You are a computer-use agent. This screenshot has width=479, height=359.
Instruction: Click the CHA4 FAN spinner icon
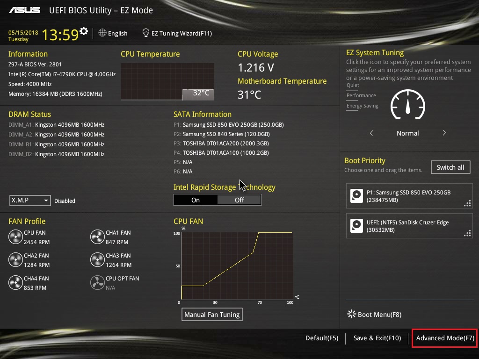[x=15, y=283]
